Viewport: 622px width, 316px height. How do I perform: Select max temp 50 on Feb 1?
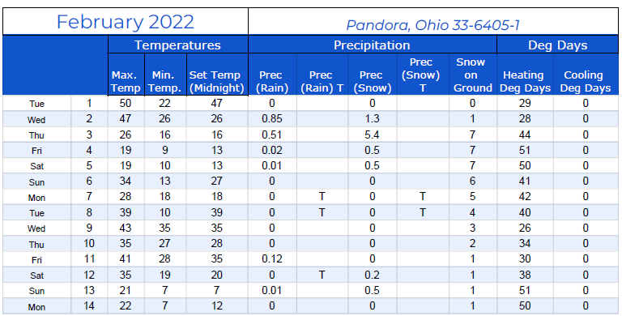tap(126, 103)
